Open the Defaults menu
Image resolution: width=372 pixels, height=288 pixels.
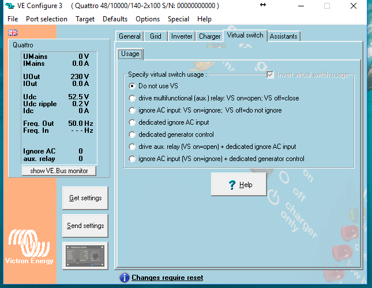115,19
